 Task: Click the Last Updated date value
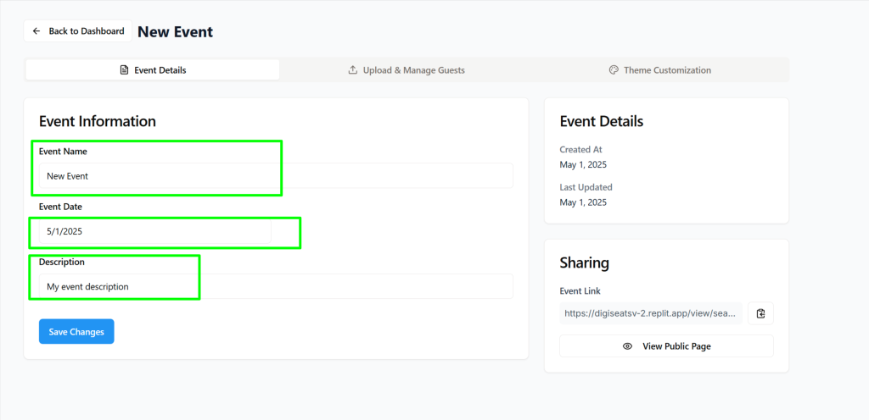coord(583,202)
